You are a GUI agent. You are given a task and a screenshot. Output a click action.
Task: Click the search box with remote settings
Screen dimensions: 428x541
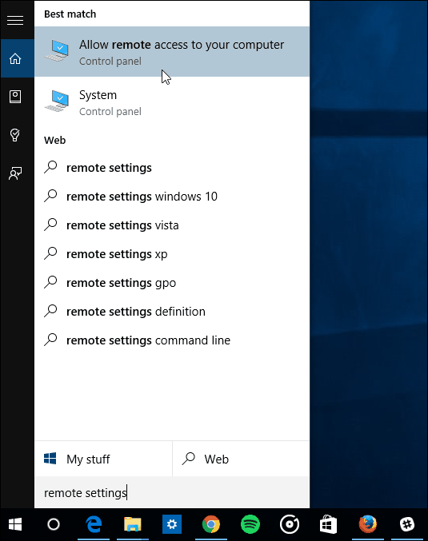pyautogui.click(x=172, y=493)
